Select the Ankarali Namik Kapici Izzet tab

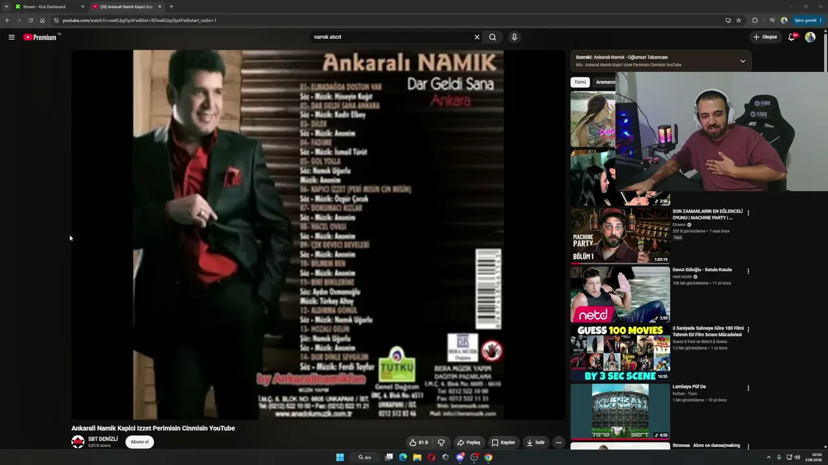click(x=127, y=6)
